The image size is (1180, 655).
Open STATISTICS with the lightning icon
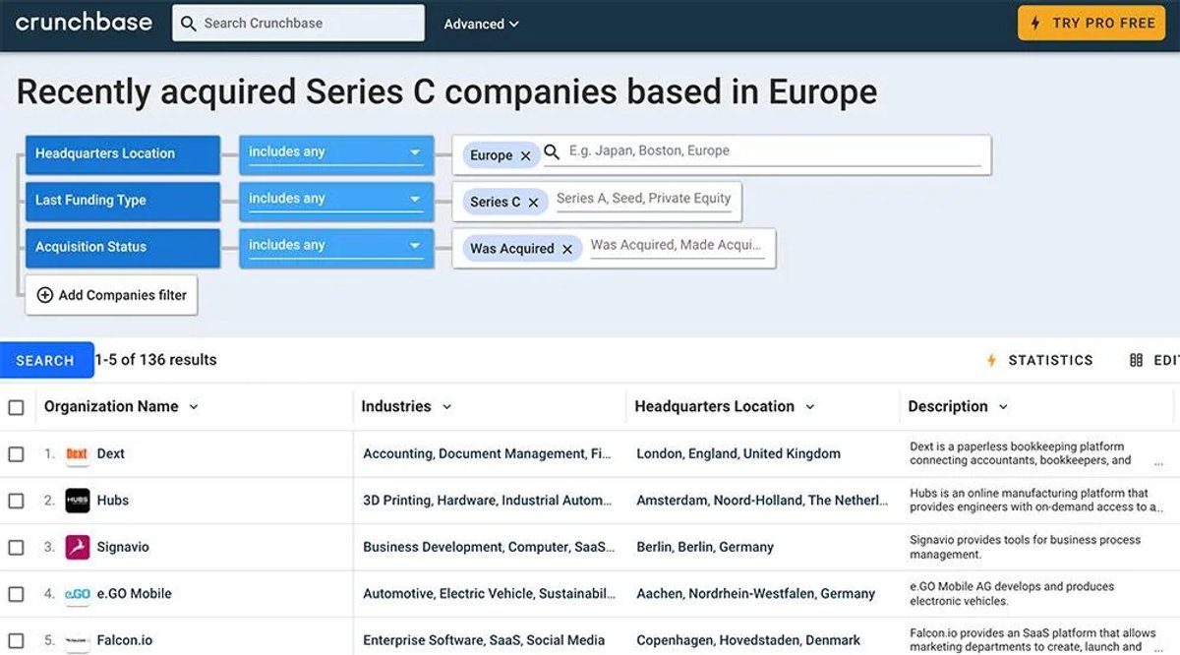click(x=1040, y=360)
